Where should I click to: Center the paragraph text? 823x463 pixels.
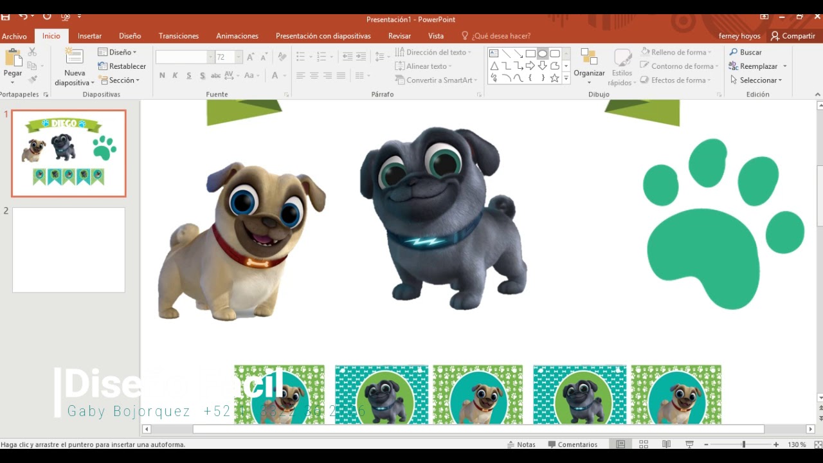tap(314, 75)
